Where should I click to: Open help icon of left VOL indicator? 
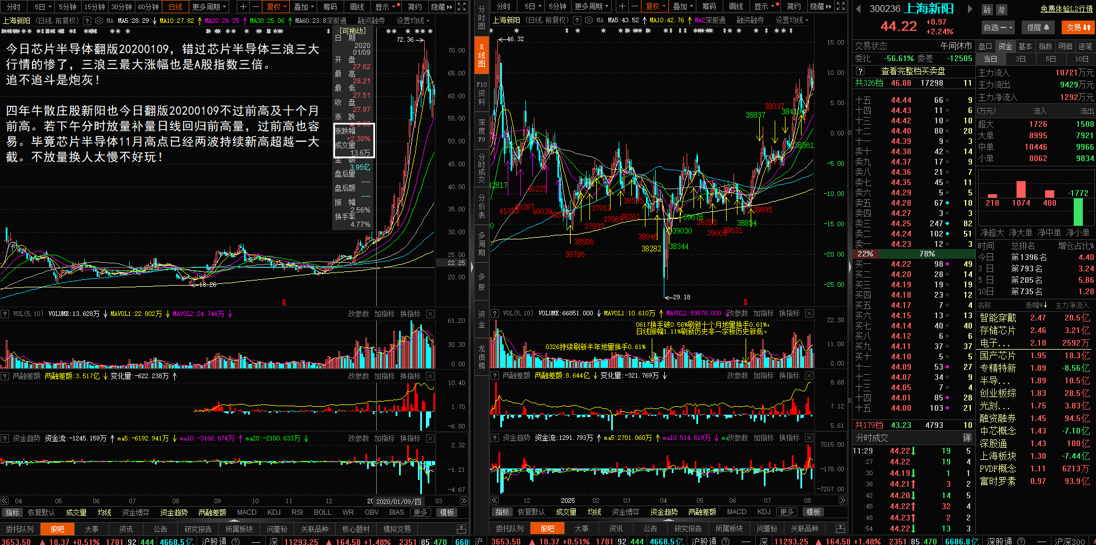point(5,314)
